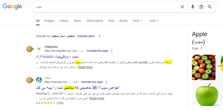Image resolution: width=223 pixels, height=110 pixels.
Task: Open the Short videos tab
Action: [94, 21]
